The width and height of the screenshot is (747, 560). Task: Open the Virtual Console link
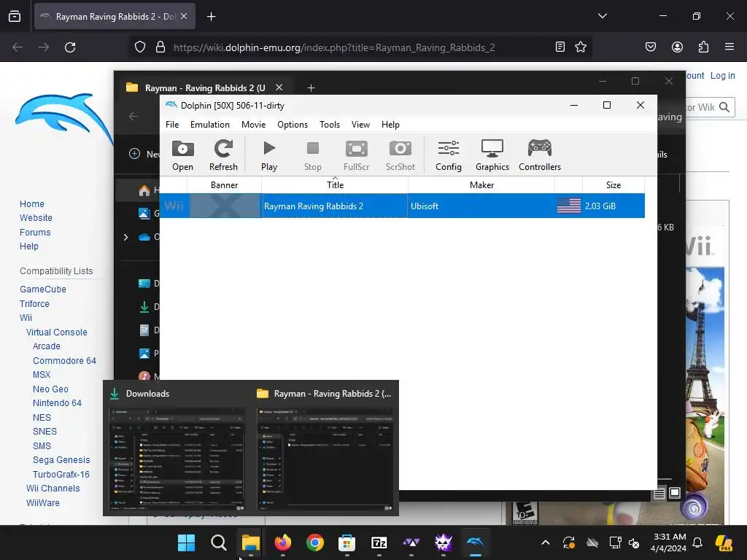[57, 332]
